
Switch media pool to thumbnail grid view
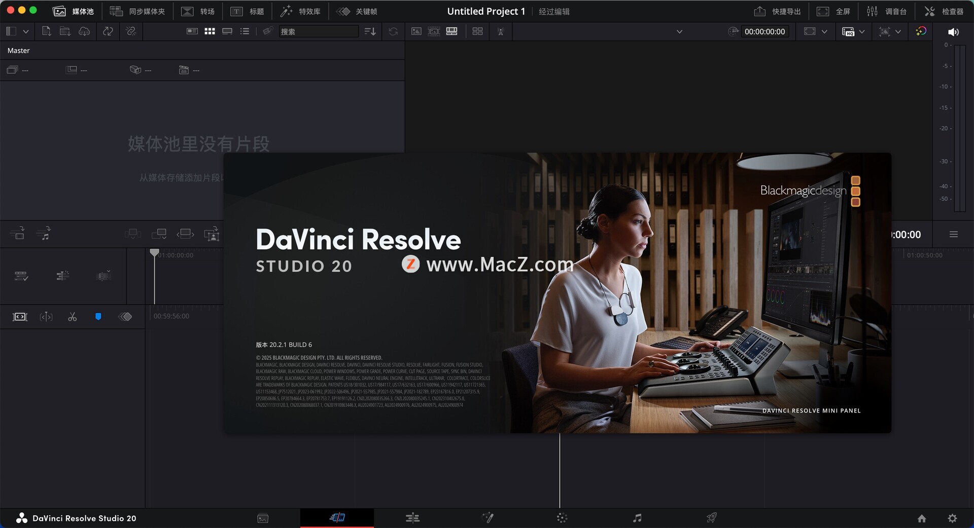click(x=210, y=31)
